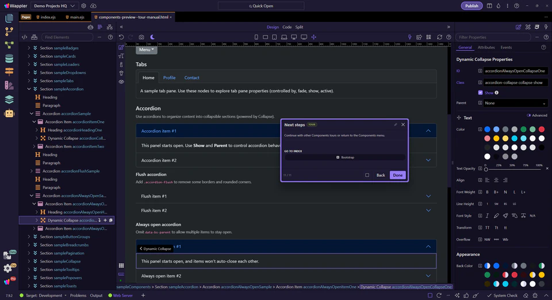Toggle the Show checkbox in properties
The height and width of the screenshot is (300, 552).
[x=480, y=93]
